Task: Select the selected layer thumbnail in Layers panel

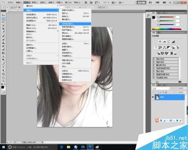Action: tap(157, 97)
